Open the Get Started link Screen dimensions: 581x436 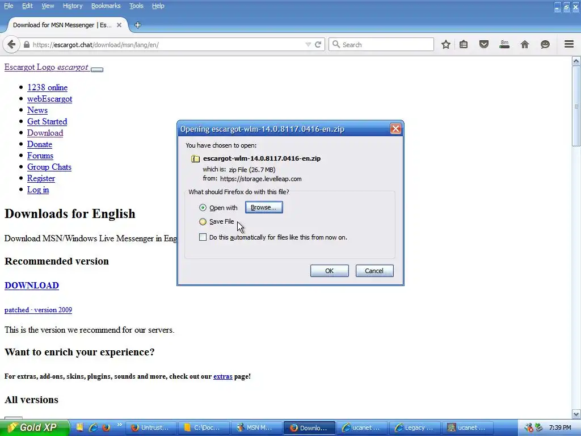pos(47,121)
